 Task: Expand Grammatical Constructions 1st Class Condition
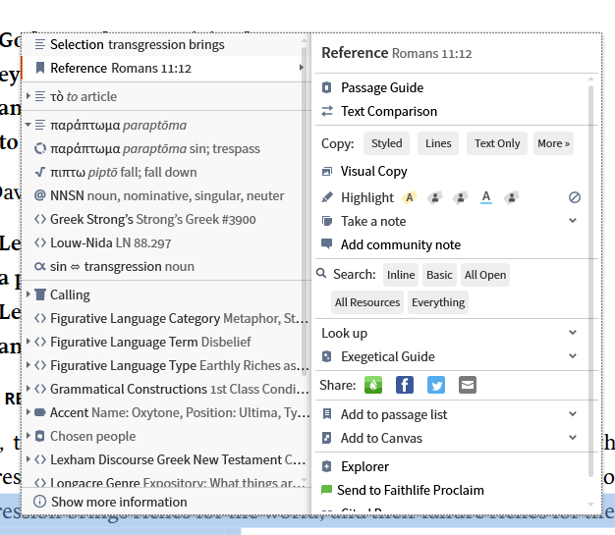(28, 389)
